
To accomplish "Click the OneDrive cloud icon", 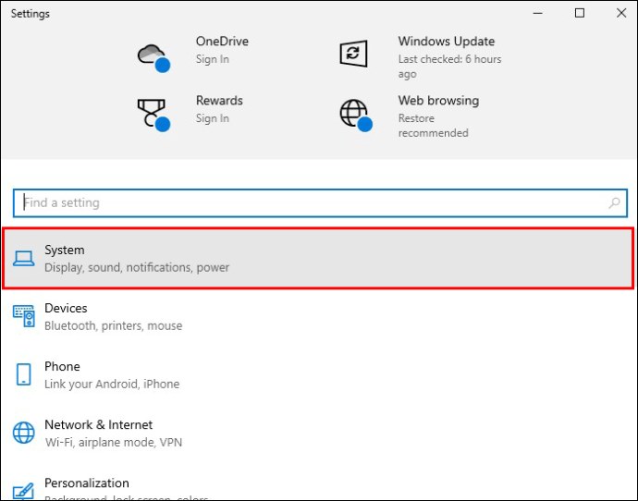I will pos(152,54).
